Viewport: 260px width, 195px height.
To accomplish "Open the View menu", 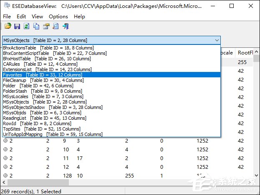I will coord(37,17).
